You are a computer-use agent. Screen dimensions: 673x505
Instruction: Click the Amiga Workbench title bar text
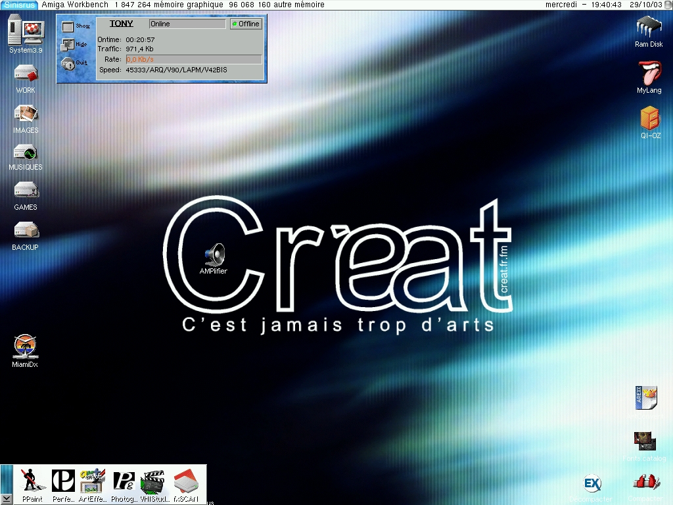coord(75,5)
